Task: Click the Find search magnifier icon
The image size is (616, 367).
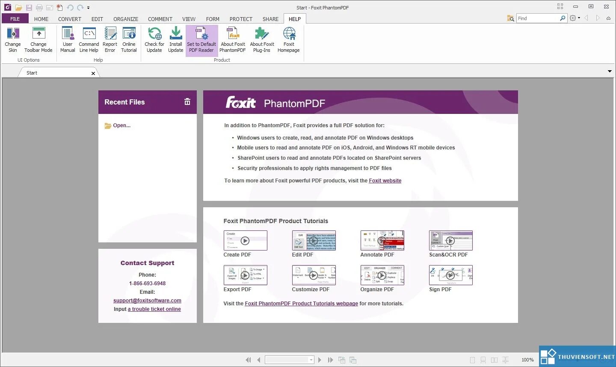Action: point(563,18)
